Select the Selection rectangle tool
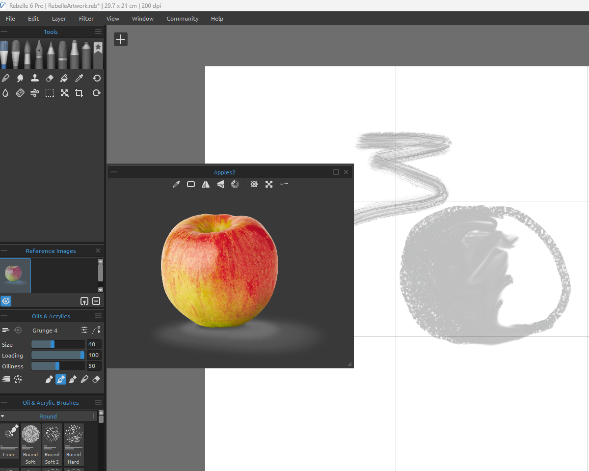The image size is (589, 471). click(x=50, y=93)
